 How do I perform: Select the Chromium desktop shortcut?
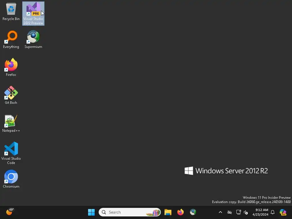[11, 179]
